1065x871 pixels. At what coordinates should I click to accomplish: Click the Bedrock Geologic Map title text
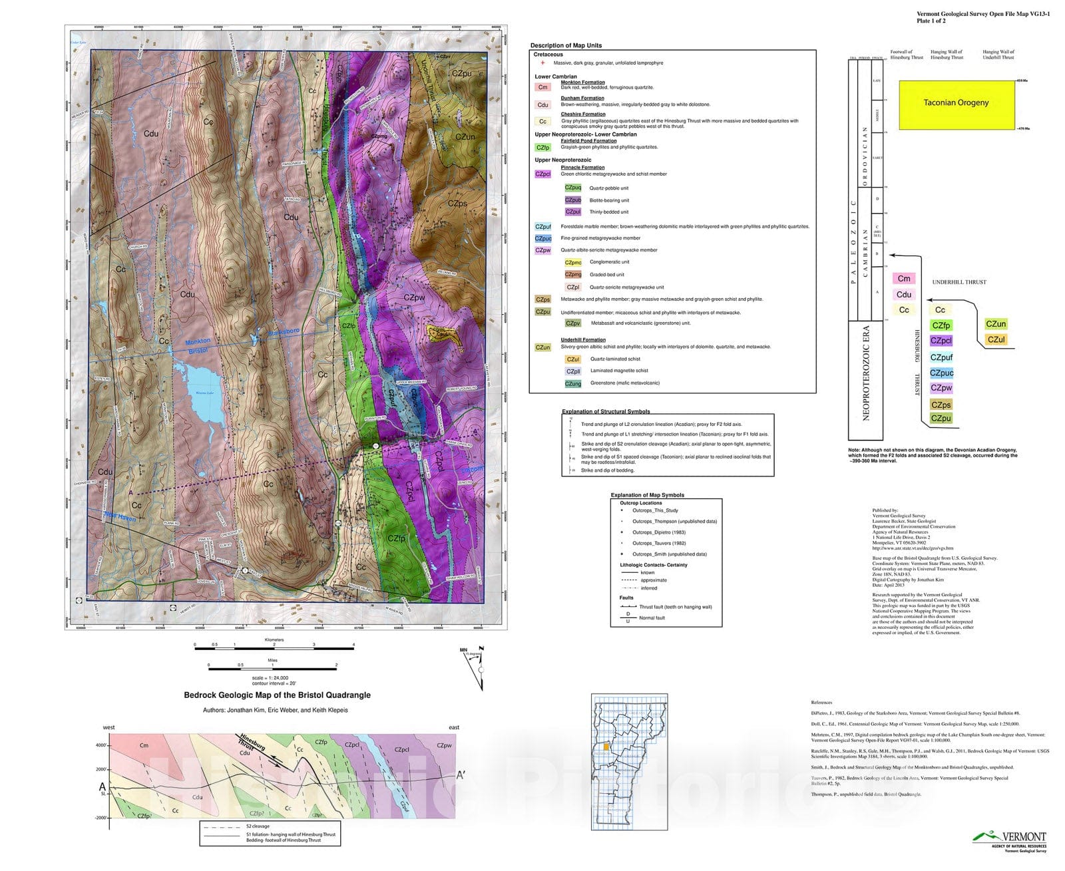[x=277, y=695]
